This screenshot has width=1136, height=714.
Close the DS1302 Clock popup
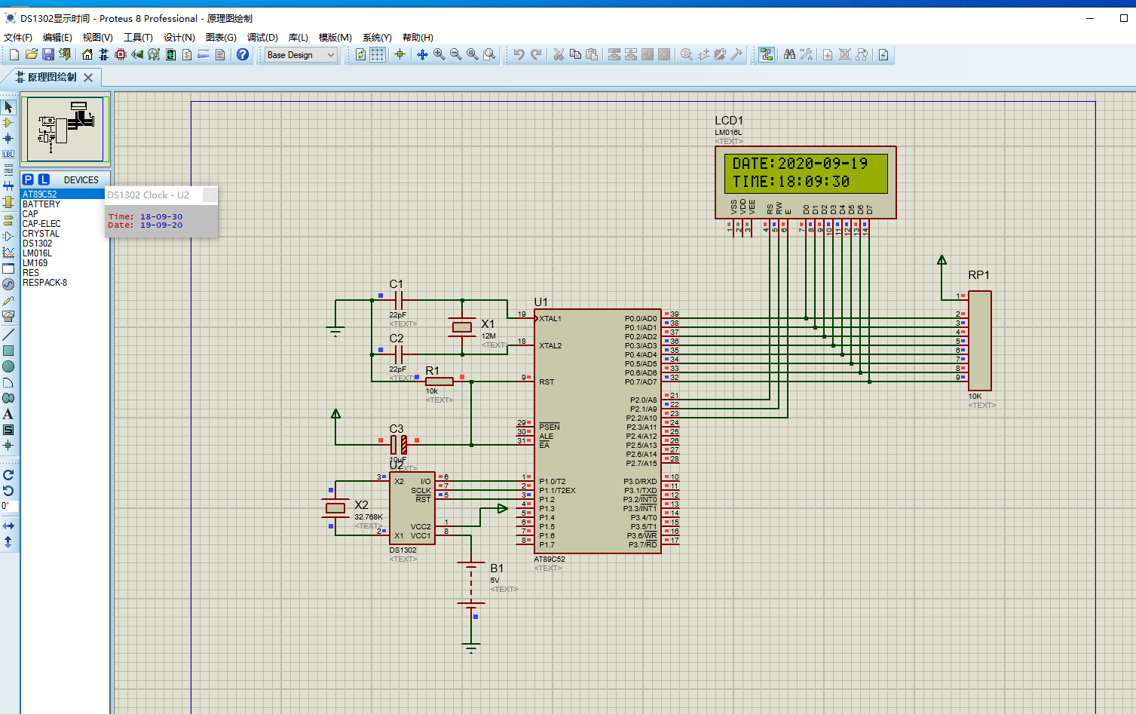click(x=210, y=195)
